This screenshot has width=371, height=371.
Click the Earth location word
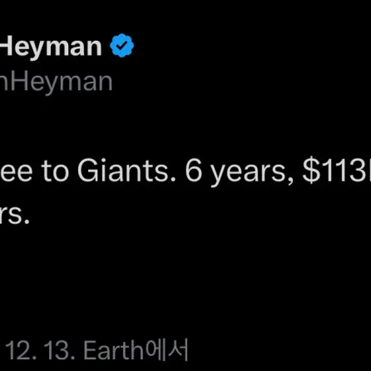pos(113,350)
